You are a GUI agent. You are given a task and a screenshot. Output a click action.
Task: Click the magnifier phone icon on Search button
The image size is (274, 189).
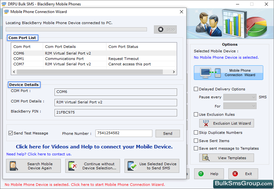[14, 166]
